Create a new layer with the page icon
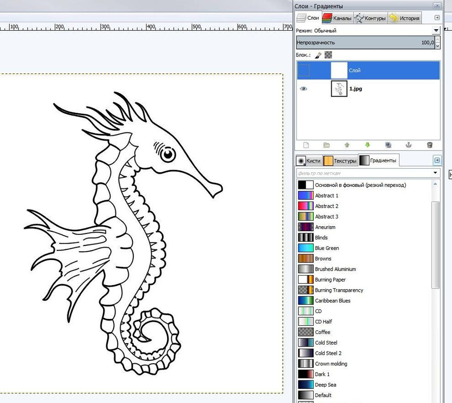The image size is (452, 403). click(306, 145)
